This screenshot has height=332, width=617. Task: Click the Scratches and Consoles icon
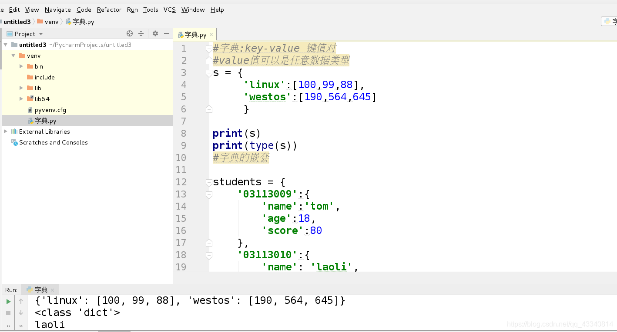pos(14,142)
